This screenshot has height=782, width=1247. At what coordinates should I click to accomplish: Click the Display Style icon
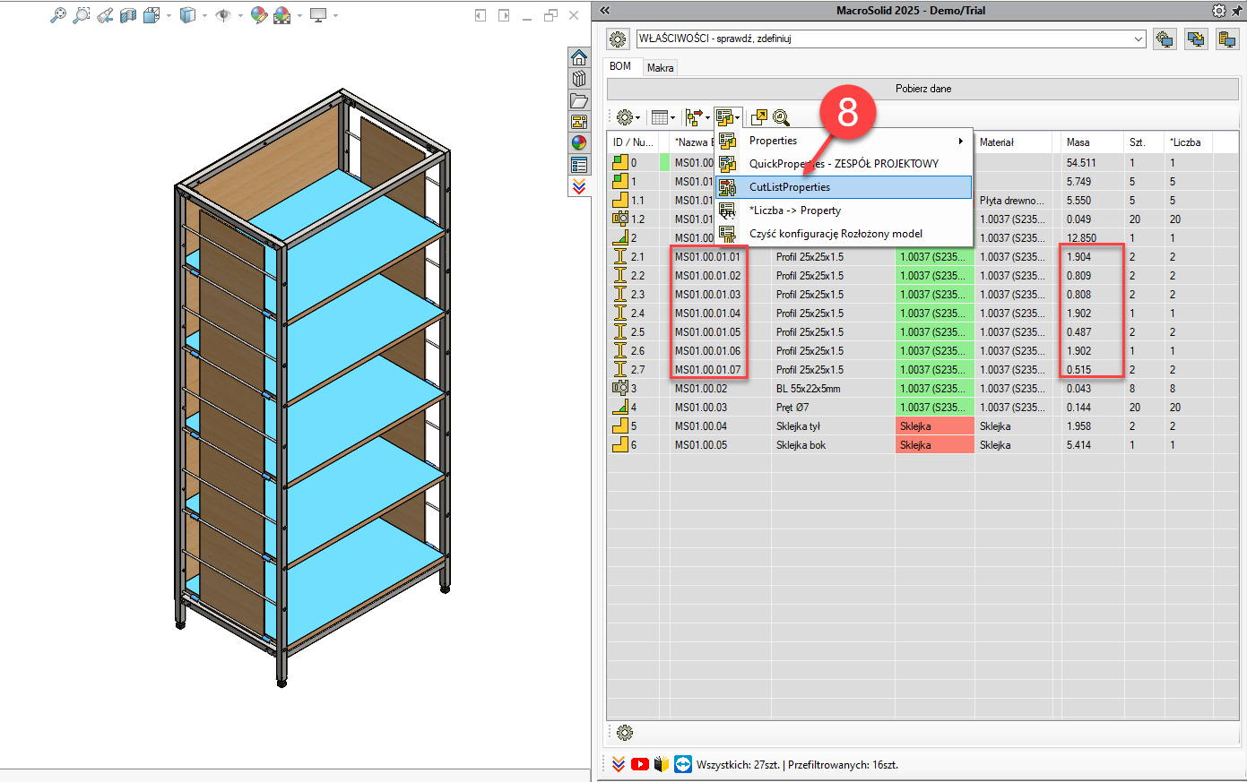pos(187,15)
